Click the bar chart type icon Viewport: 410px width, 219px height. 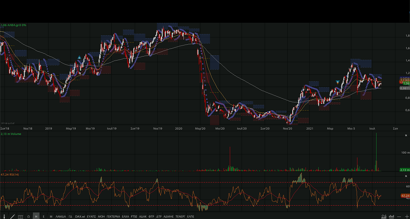pyautogui.click(x=391, y=216)
